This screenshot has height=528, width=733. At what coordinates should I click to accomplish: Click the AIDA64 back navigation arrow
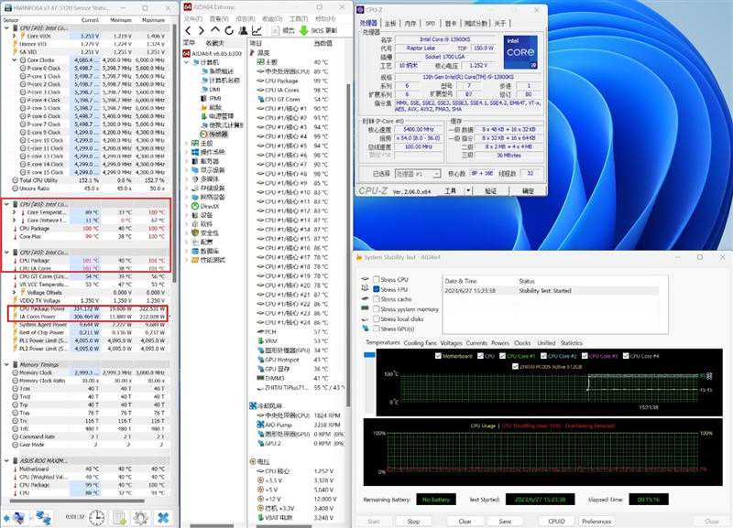pos(189,30)
